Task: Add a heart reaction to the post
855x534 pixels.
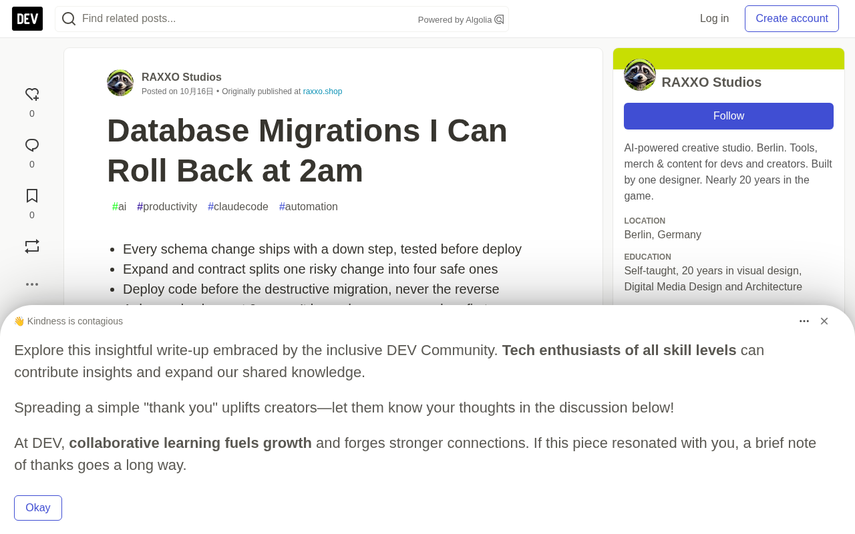Action: click(32, 95)
